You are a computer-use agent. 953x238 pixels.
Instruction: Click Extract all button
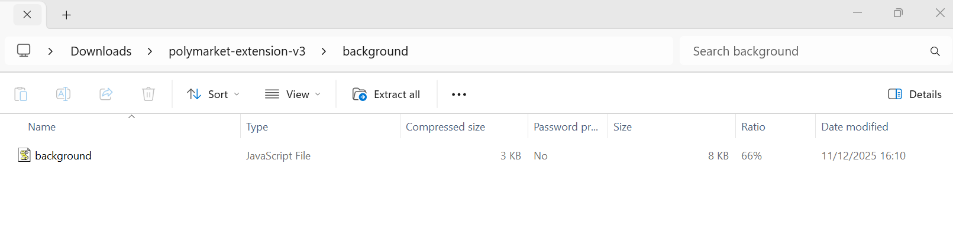click(386, 94)
